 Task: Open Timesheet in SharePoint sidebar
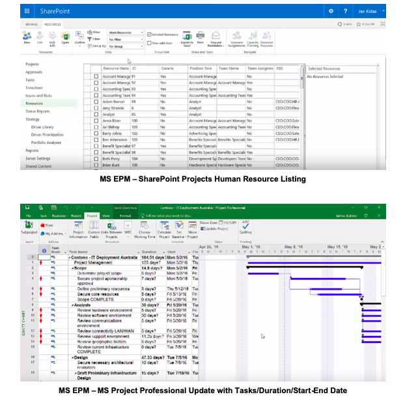[34, 88]
